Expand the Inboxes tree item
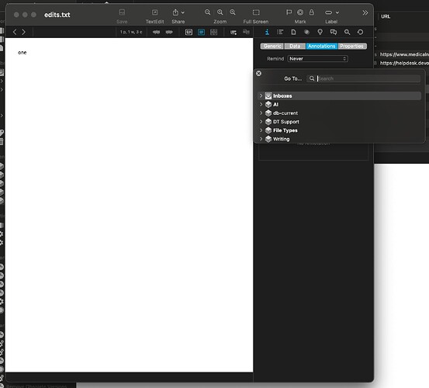This screenshot has height=388, width=429. (x=261, y=95)
